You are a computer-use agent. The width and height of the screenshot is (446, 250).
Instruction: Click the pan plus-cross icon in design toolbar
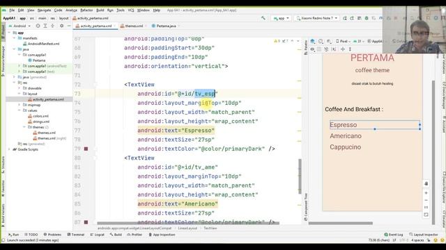point(343,49)
